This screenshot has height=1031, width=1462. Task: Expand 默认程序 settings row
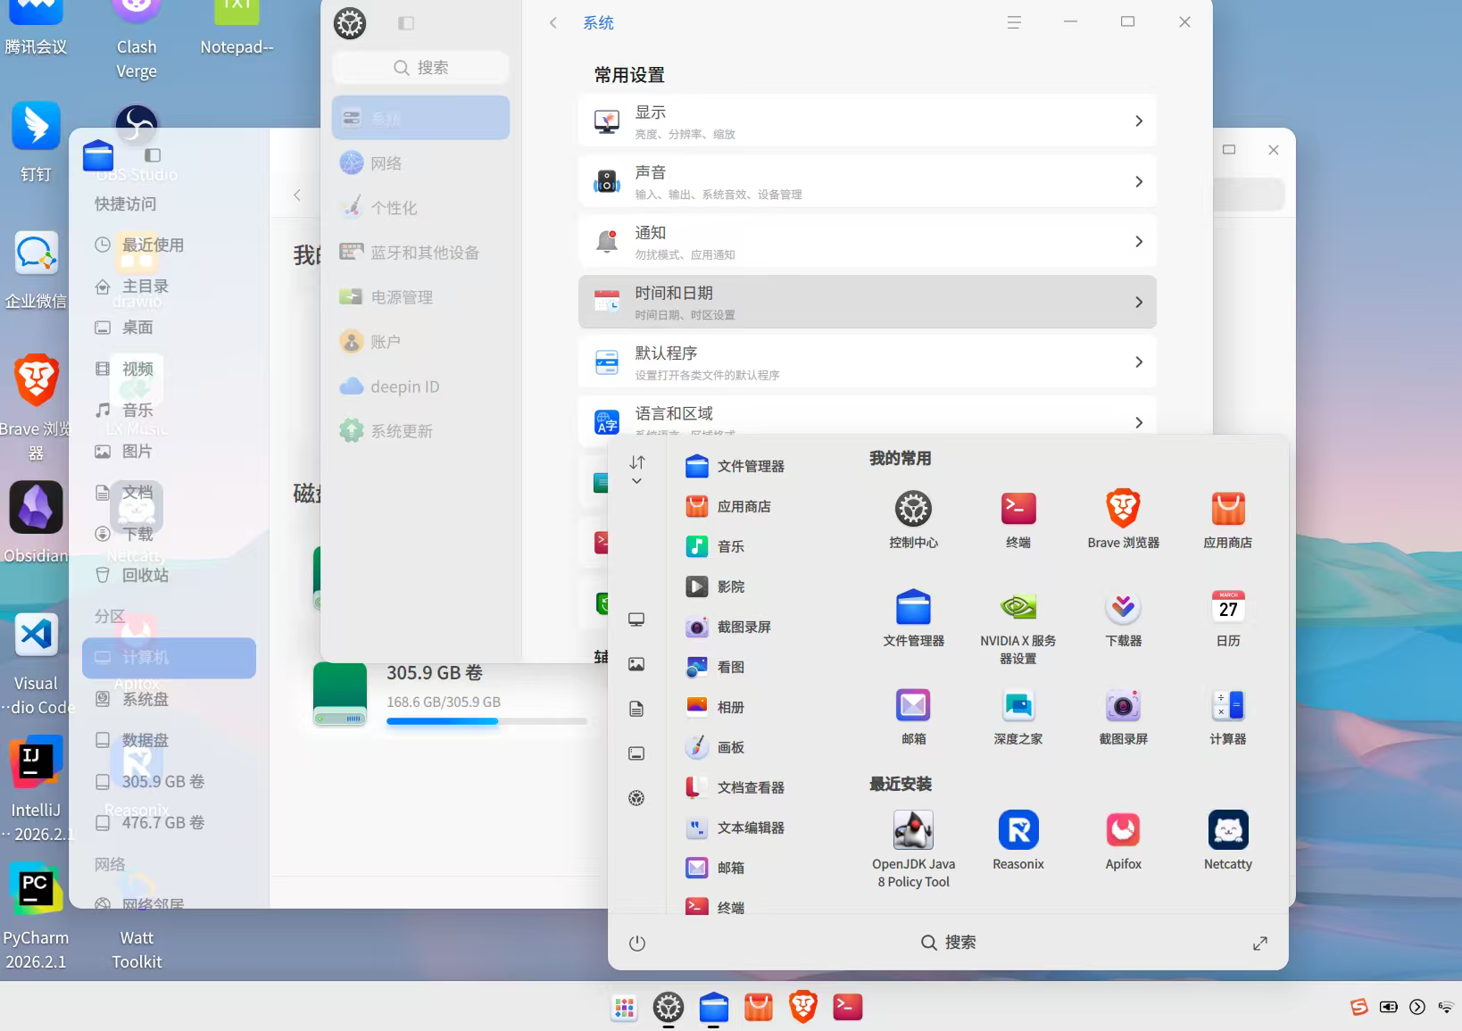(x=868, y=362)
